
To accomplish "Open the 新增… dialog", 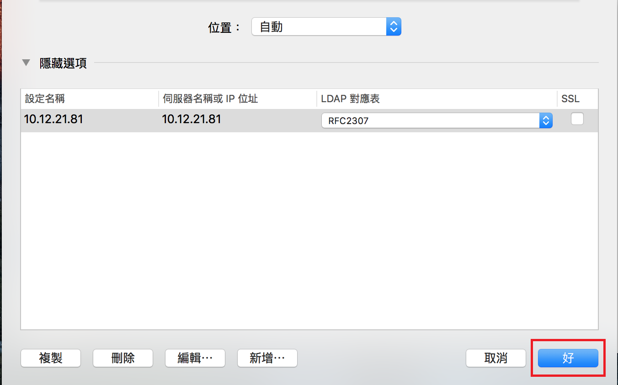I will click(267, 358).
